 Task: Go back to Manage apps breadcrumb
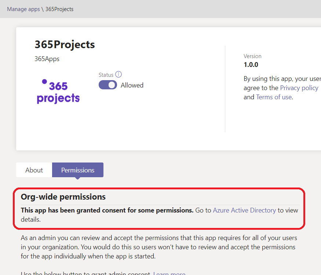[23, 9]
